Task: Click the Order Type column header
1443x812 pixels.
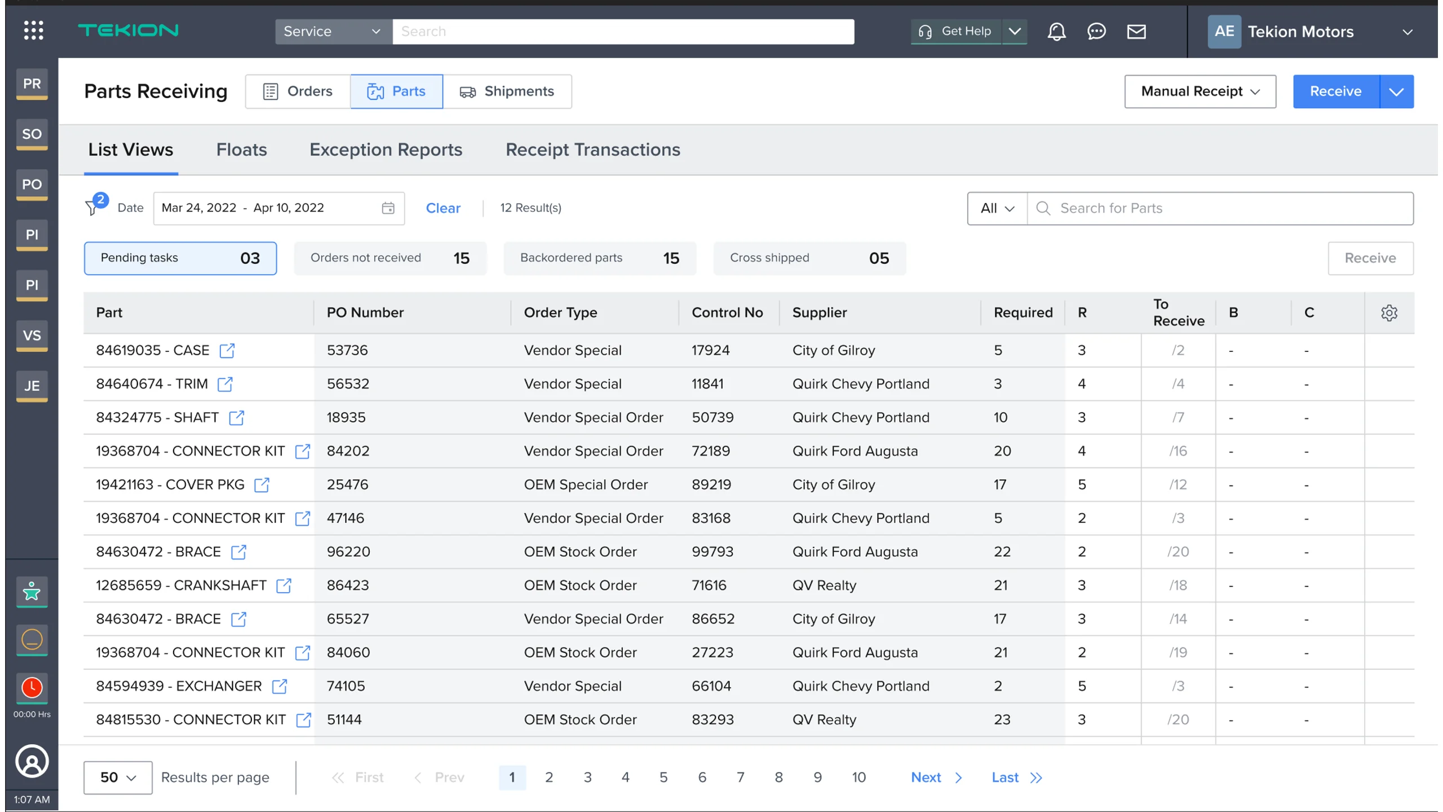Action: click(x=560, y=313)
